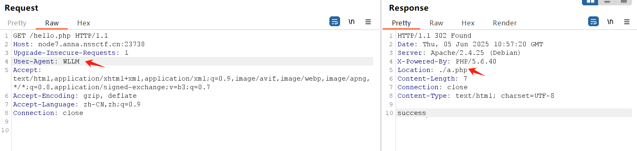Image resolution: width=637 pixels, height=151 pixels.
Task: Click the User-Agent value WLLM
Action: [x=71, y=61]
